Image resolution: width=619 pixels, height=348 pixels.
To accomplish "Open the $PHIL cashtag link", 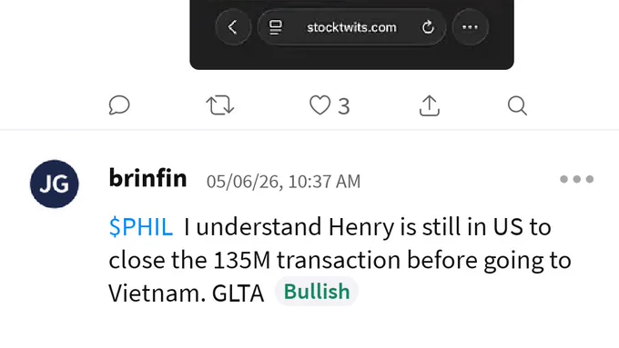I will point(140,227).
